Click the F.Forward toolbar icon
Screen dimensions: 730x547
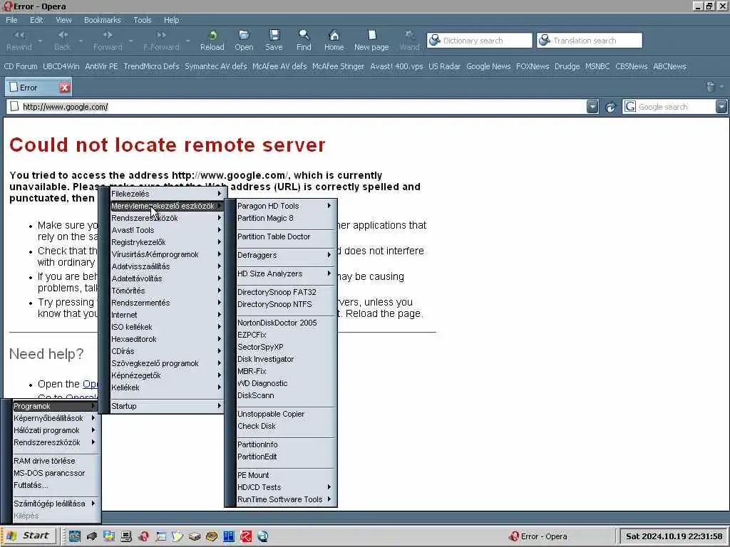click(161, 36)
